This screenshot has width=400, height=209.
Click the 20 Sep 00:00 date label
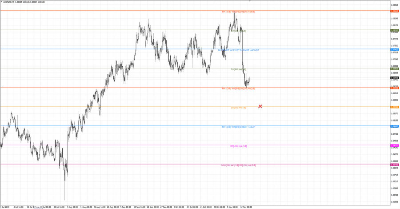click(x=153, y=207)
